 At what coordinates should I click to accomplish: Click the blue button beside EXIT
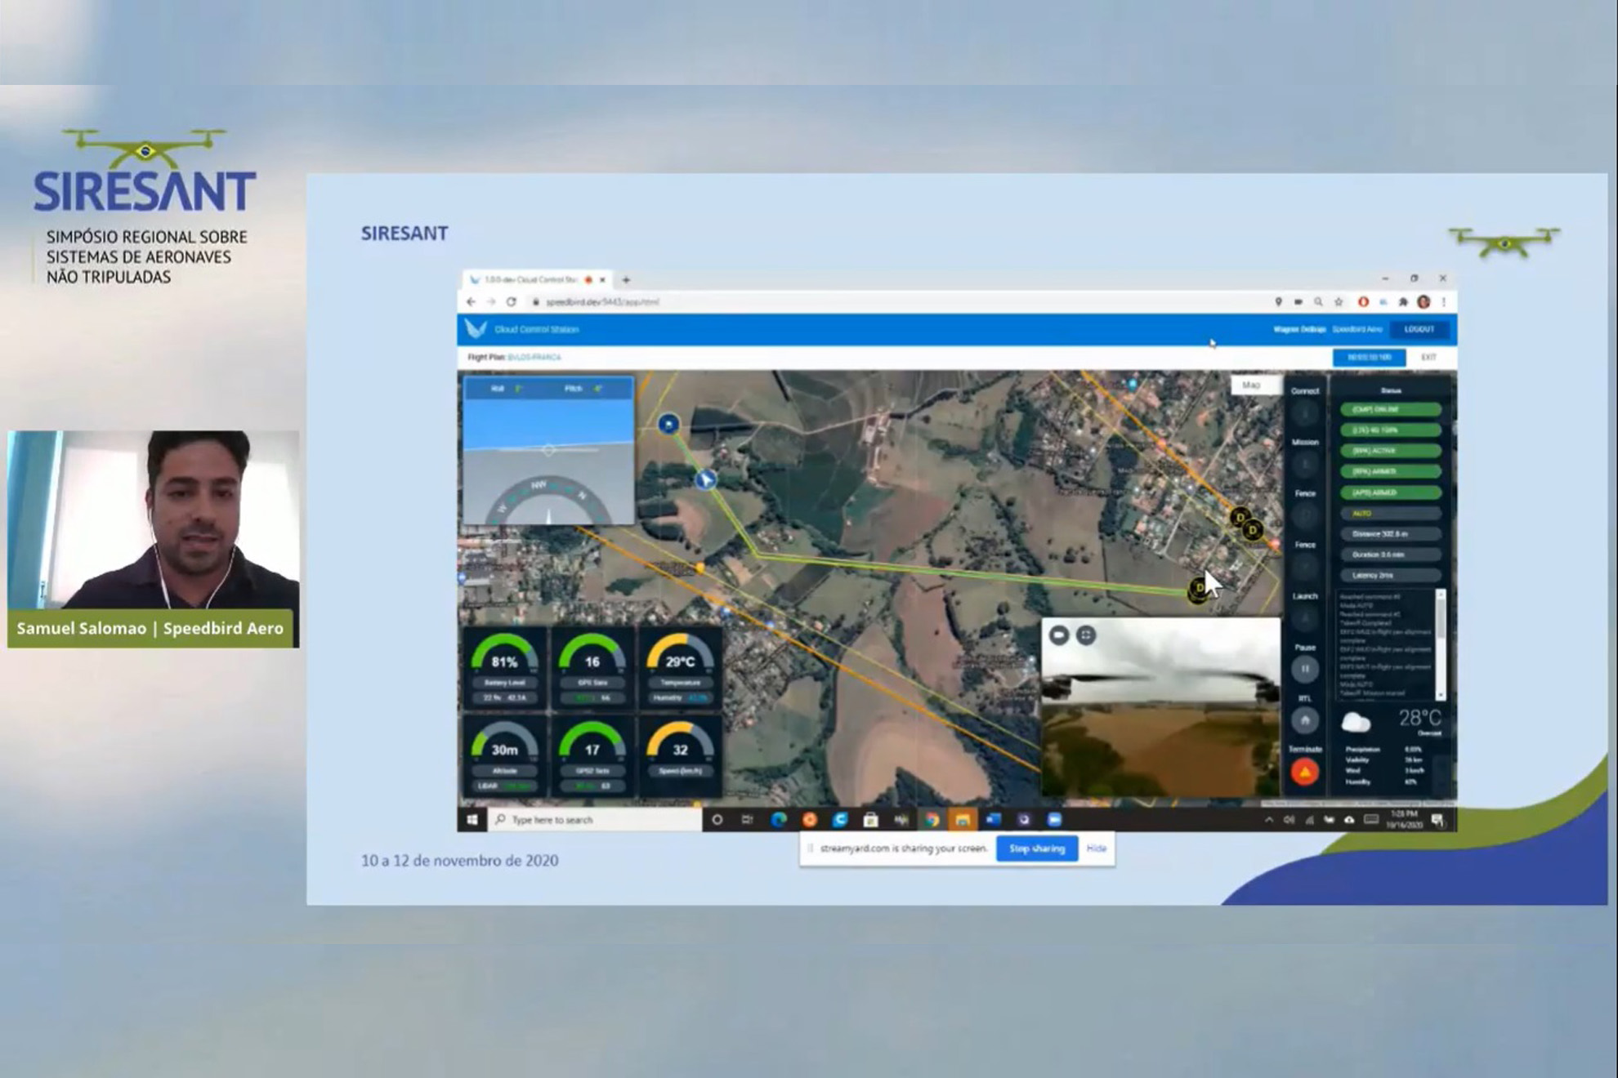tap(1370, 357)
